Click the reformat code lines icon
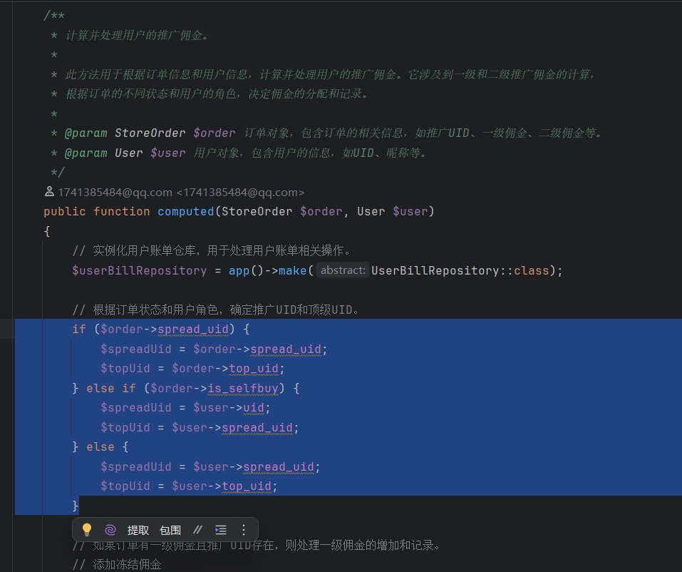 click(x=221, y=530)
